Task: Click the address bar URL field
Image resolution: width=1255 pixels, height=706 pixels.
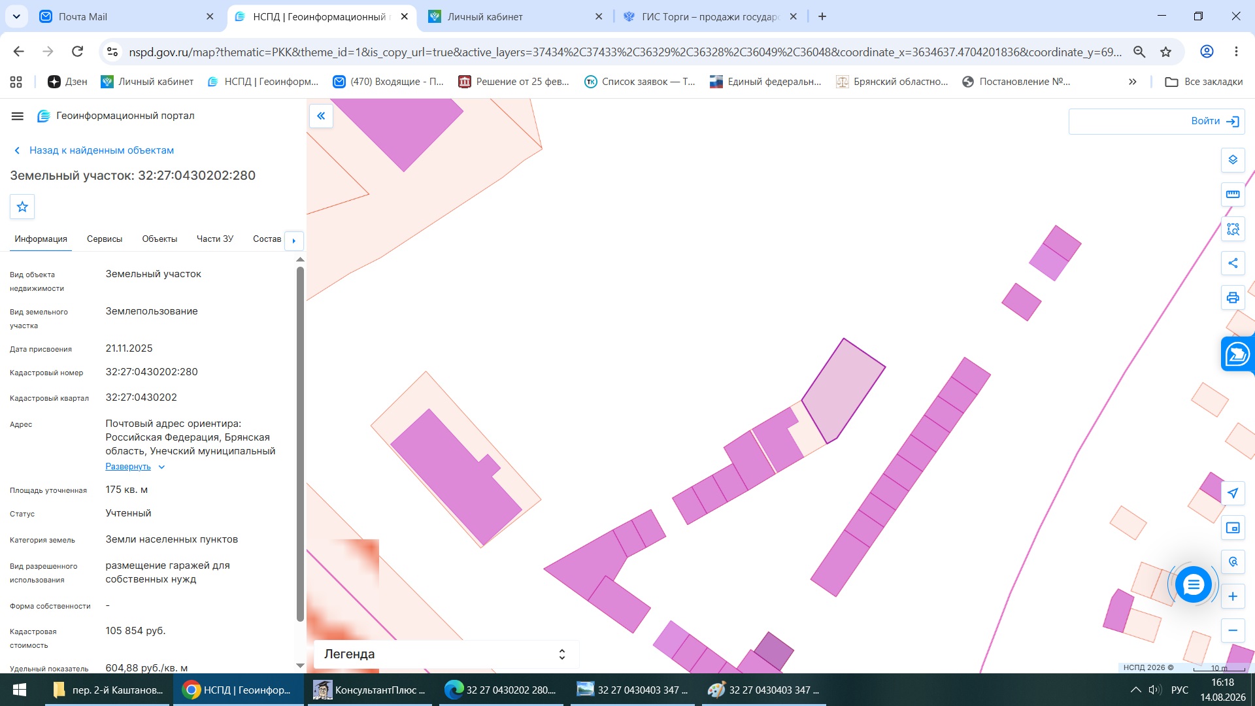Action: [x=625, y=52]
